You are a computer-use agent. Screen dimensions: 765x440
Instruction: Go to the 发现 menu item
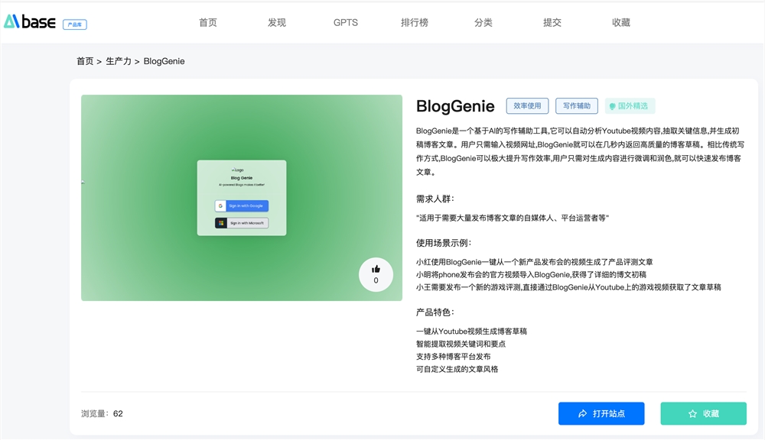(277, 23)
